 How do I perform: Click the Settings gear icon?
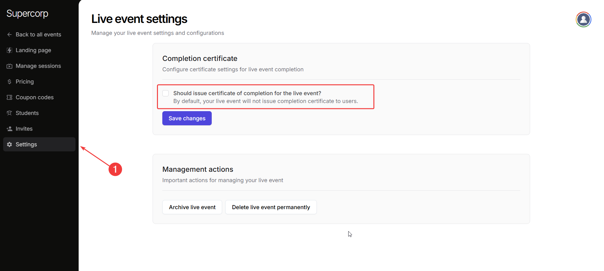[x=9, y=144]
